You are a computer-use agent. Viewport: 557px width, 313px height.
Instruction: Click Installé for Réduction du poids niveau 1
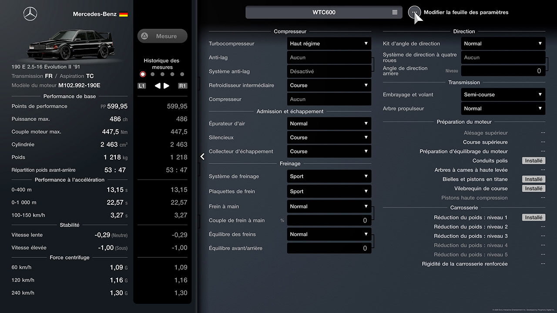(x=534, y=217)
